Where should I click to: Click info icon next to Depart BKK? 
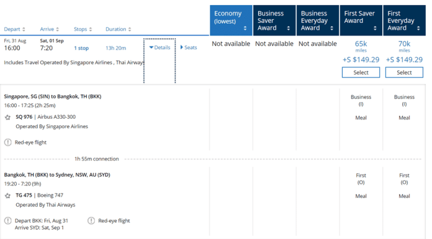click(x=7, y=220)
